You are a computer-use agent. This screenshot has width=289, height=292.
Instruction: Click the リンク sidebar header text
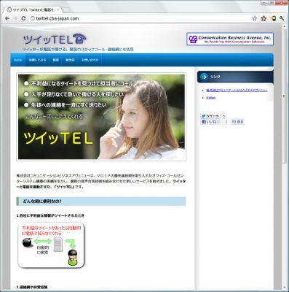pyautogui.click(x=215, y=77)
